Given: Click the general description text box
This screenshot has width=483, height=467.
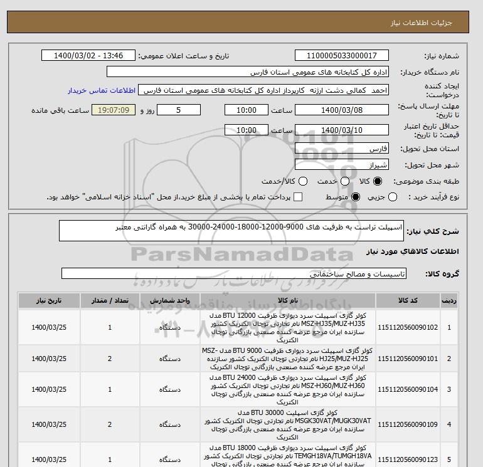Looking at the screenshot, I should point(231,231).
